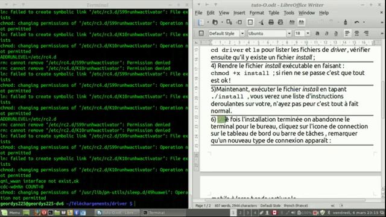Click the Print icon
The width and height of the screenshot is (386, 217).
pos(271,22)
